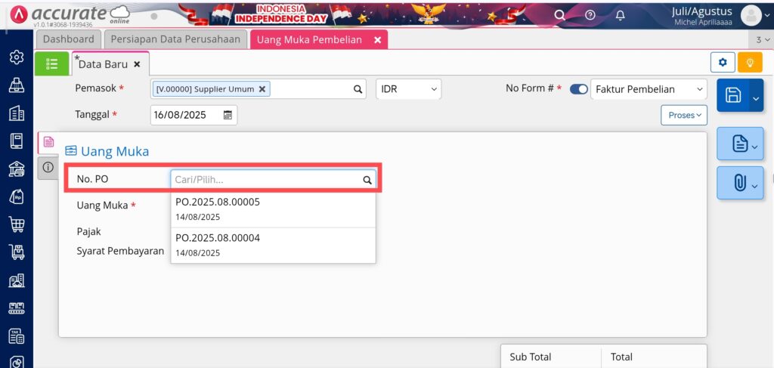Select the Uang Muka Pembelian tab
This screenshot has height=368, width=774.
309,40
